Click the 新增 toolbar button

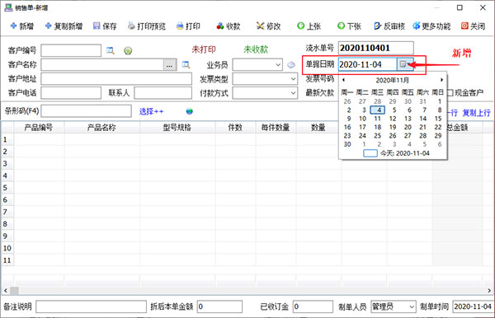coord(22,26)
